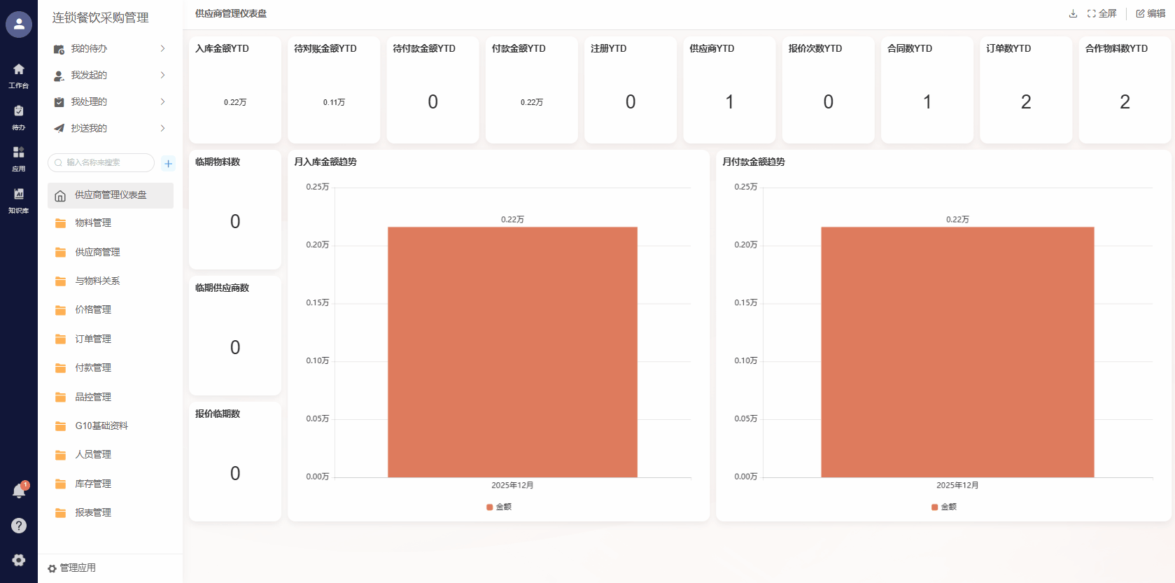Open the 订单管理 folder
This screenshot has height=583, width=1175.
click(93, 339)
